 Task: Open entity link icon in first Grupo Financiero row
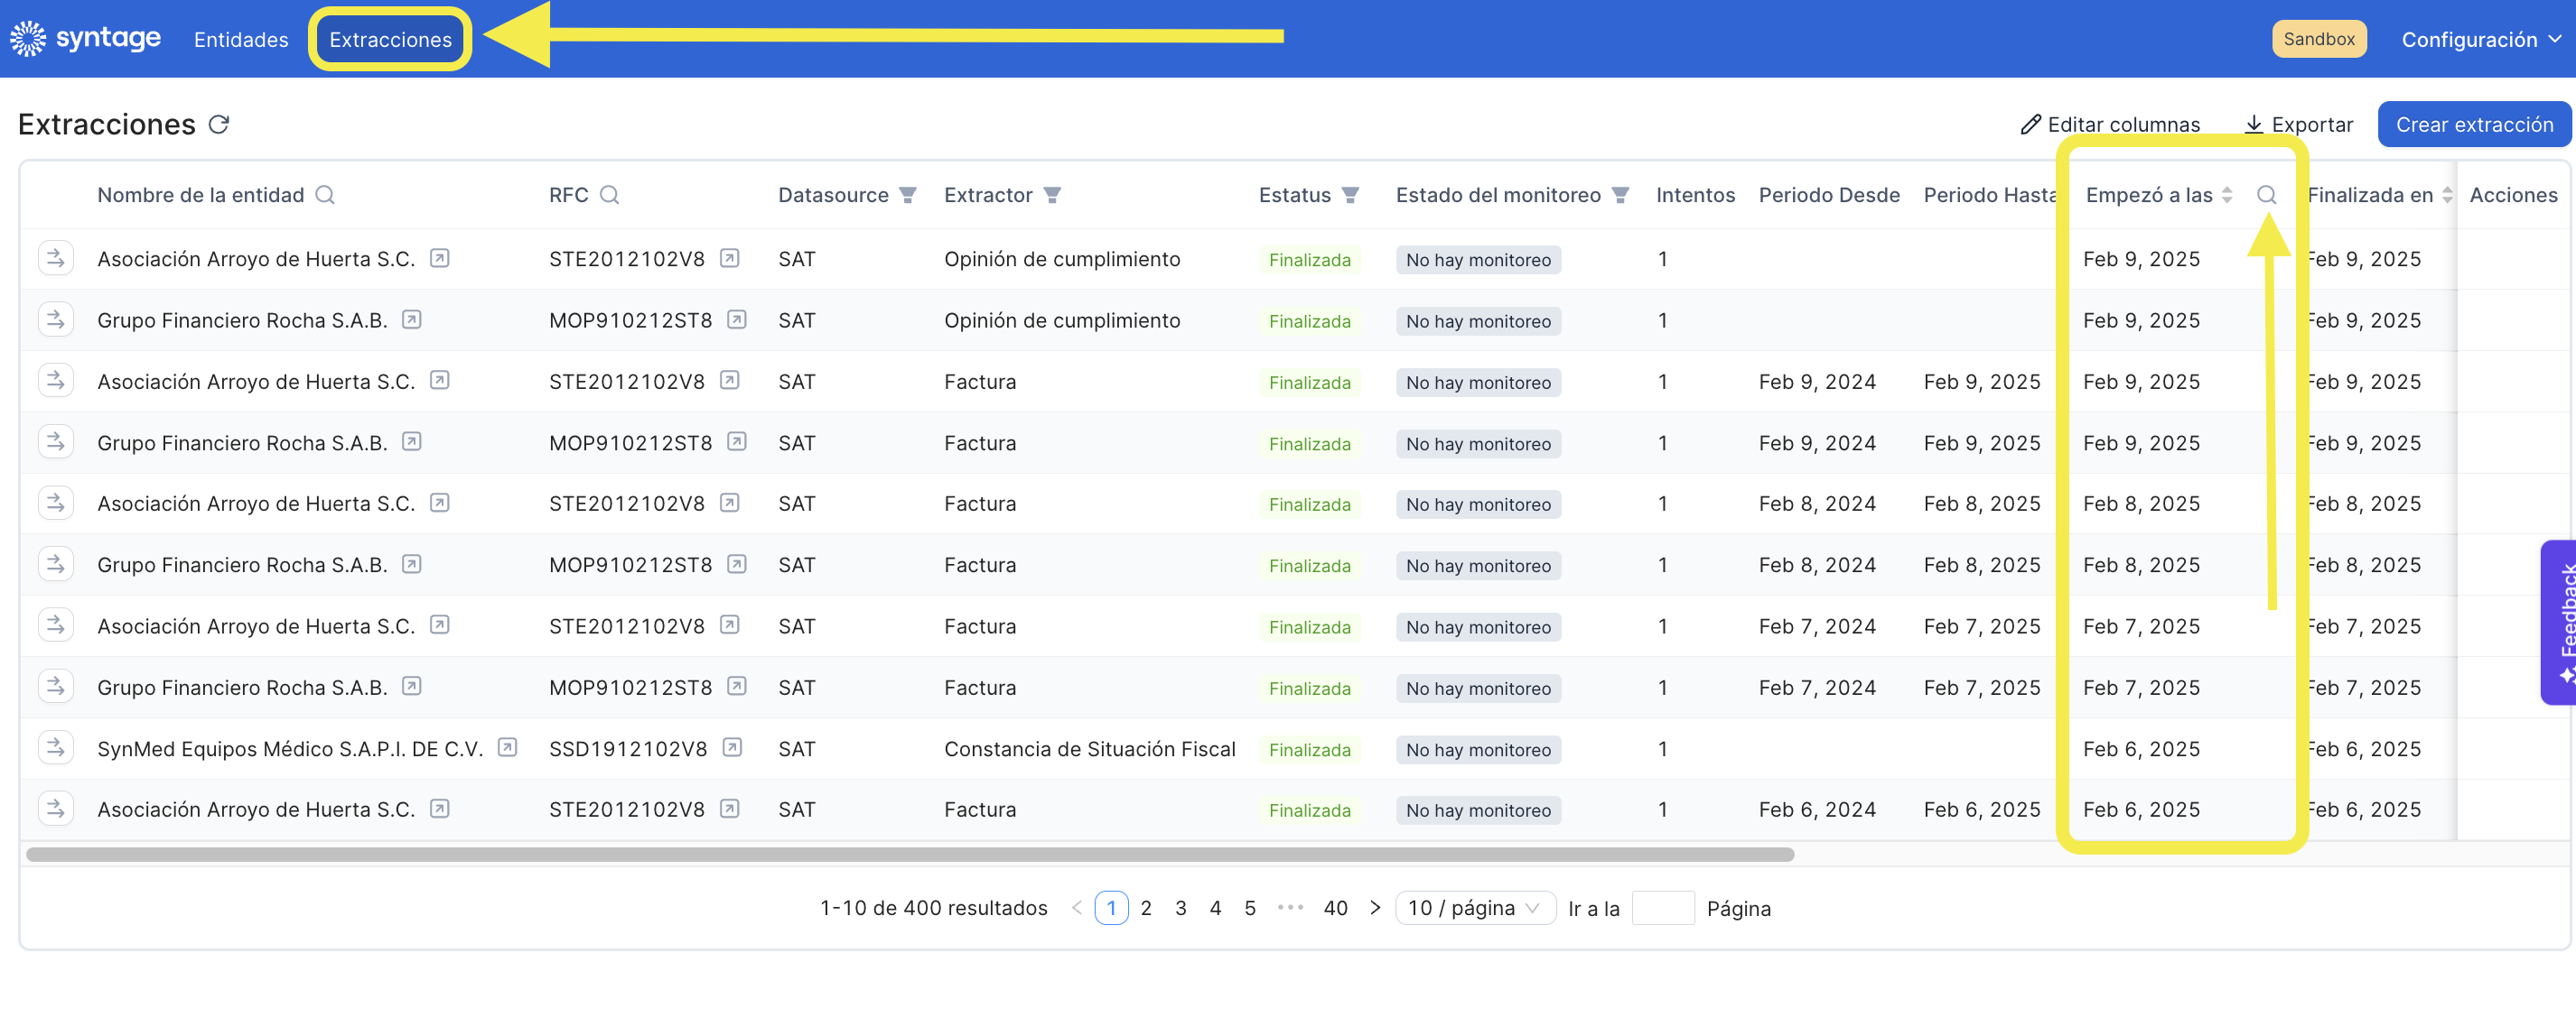(x=411, y=319)
